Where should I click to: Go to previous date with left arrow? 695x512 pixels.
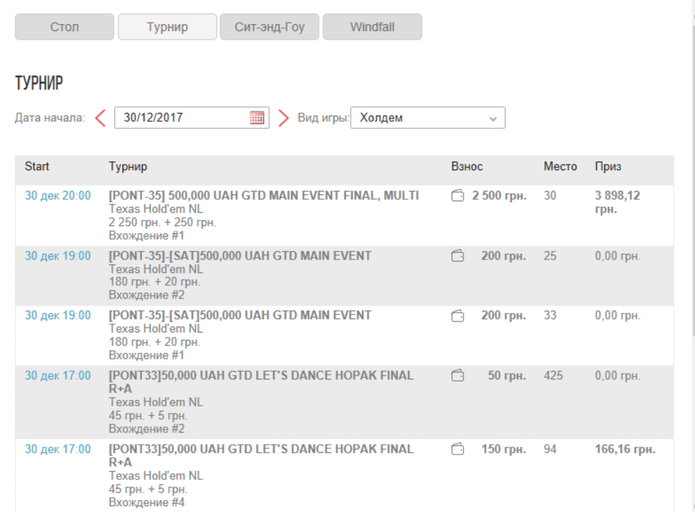pyautogui.click(x=100, y=118)
